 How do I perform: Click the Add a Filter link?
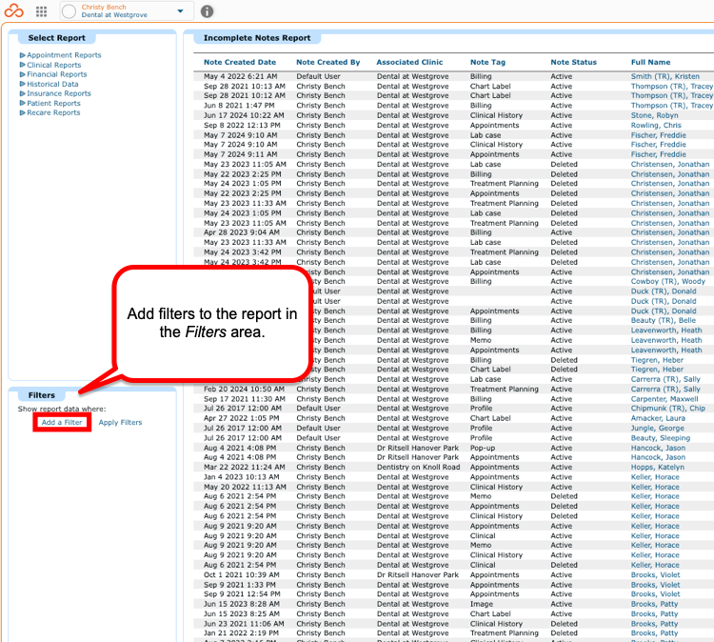62,422
